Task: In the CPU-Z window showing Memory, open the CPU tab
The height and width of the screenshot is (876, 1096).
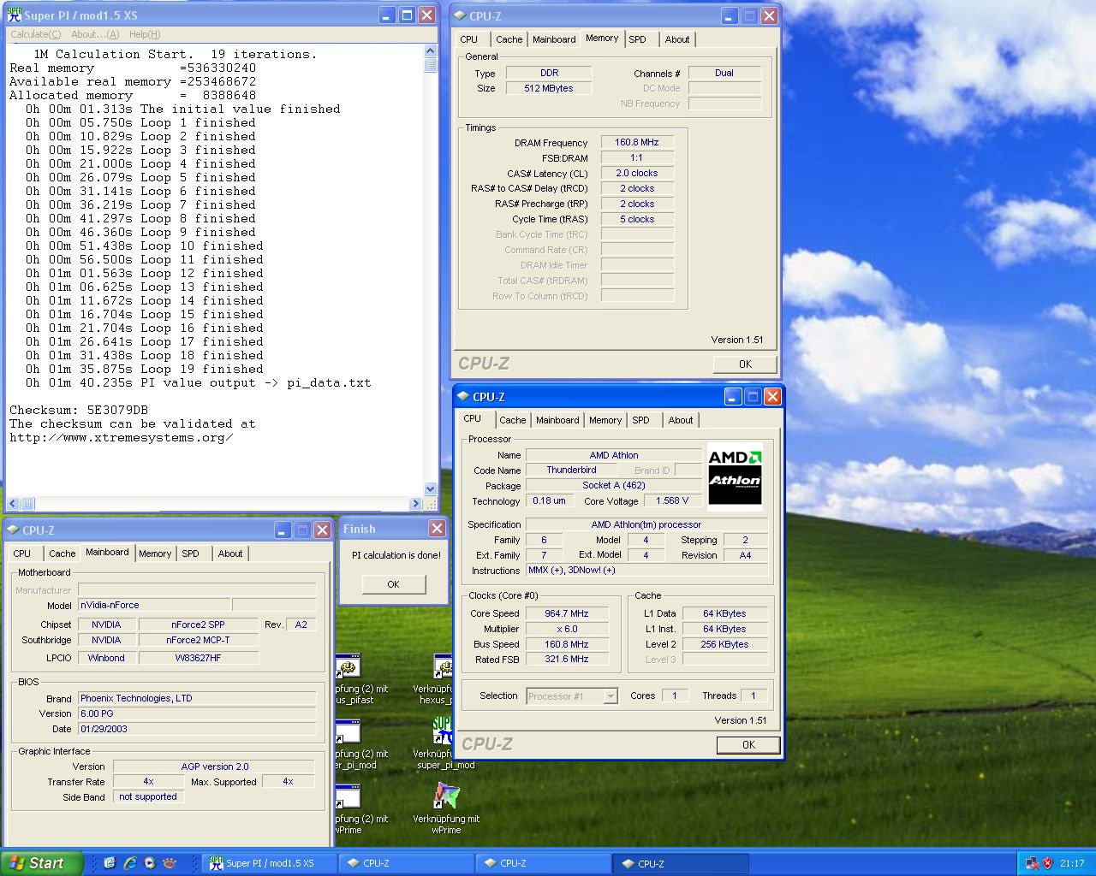Action: 469,39
